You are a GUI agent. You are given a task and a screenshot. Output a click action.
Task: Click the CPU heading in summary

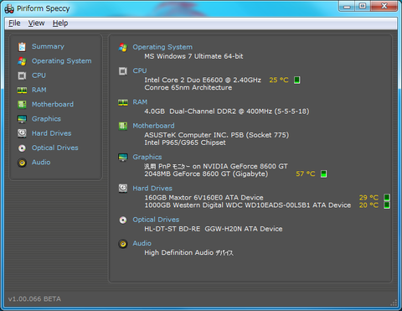pyautogui.click(x=140, y=71)
